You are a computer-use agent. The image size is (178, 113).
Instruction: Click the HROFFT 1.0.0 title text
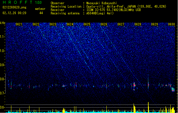coord(22,2)
